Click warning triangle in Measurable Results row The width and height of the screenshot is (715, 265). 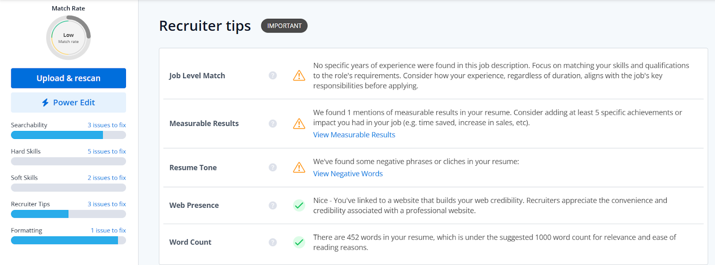coord(299,123)
